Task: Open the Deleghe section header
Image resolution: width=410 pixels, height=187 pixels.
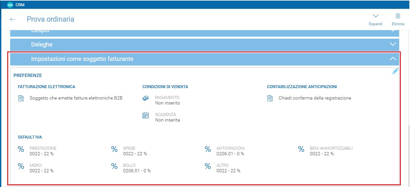Action: point(205,45)
